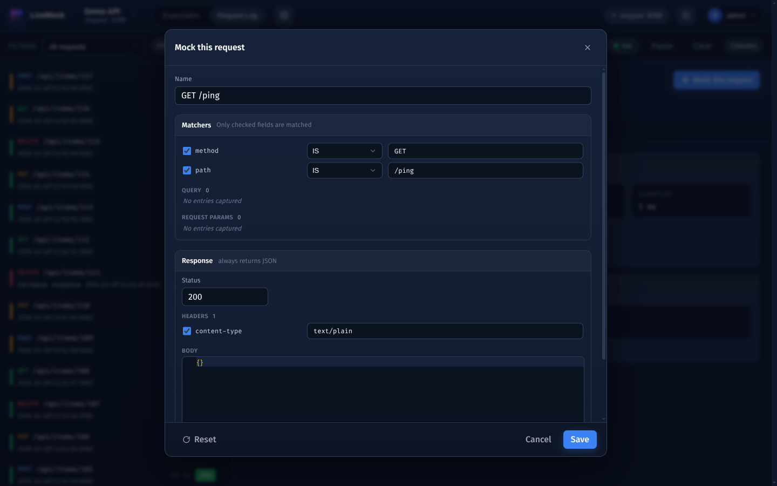777x486 pixels.
Task: Toggle the path matcher checkbox
Action: click(187, 170)
